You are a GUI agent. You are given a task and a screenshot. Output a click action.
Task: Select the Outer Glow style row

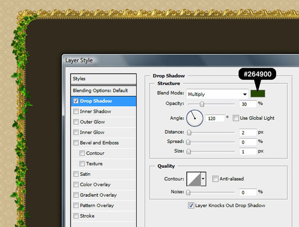coord(104,122)
